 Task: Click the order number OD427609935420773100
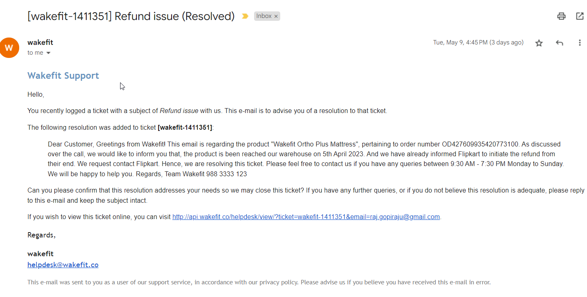[480, 144]
